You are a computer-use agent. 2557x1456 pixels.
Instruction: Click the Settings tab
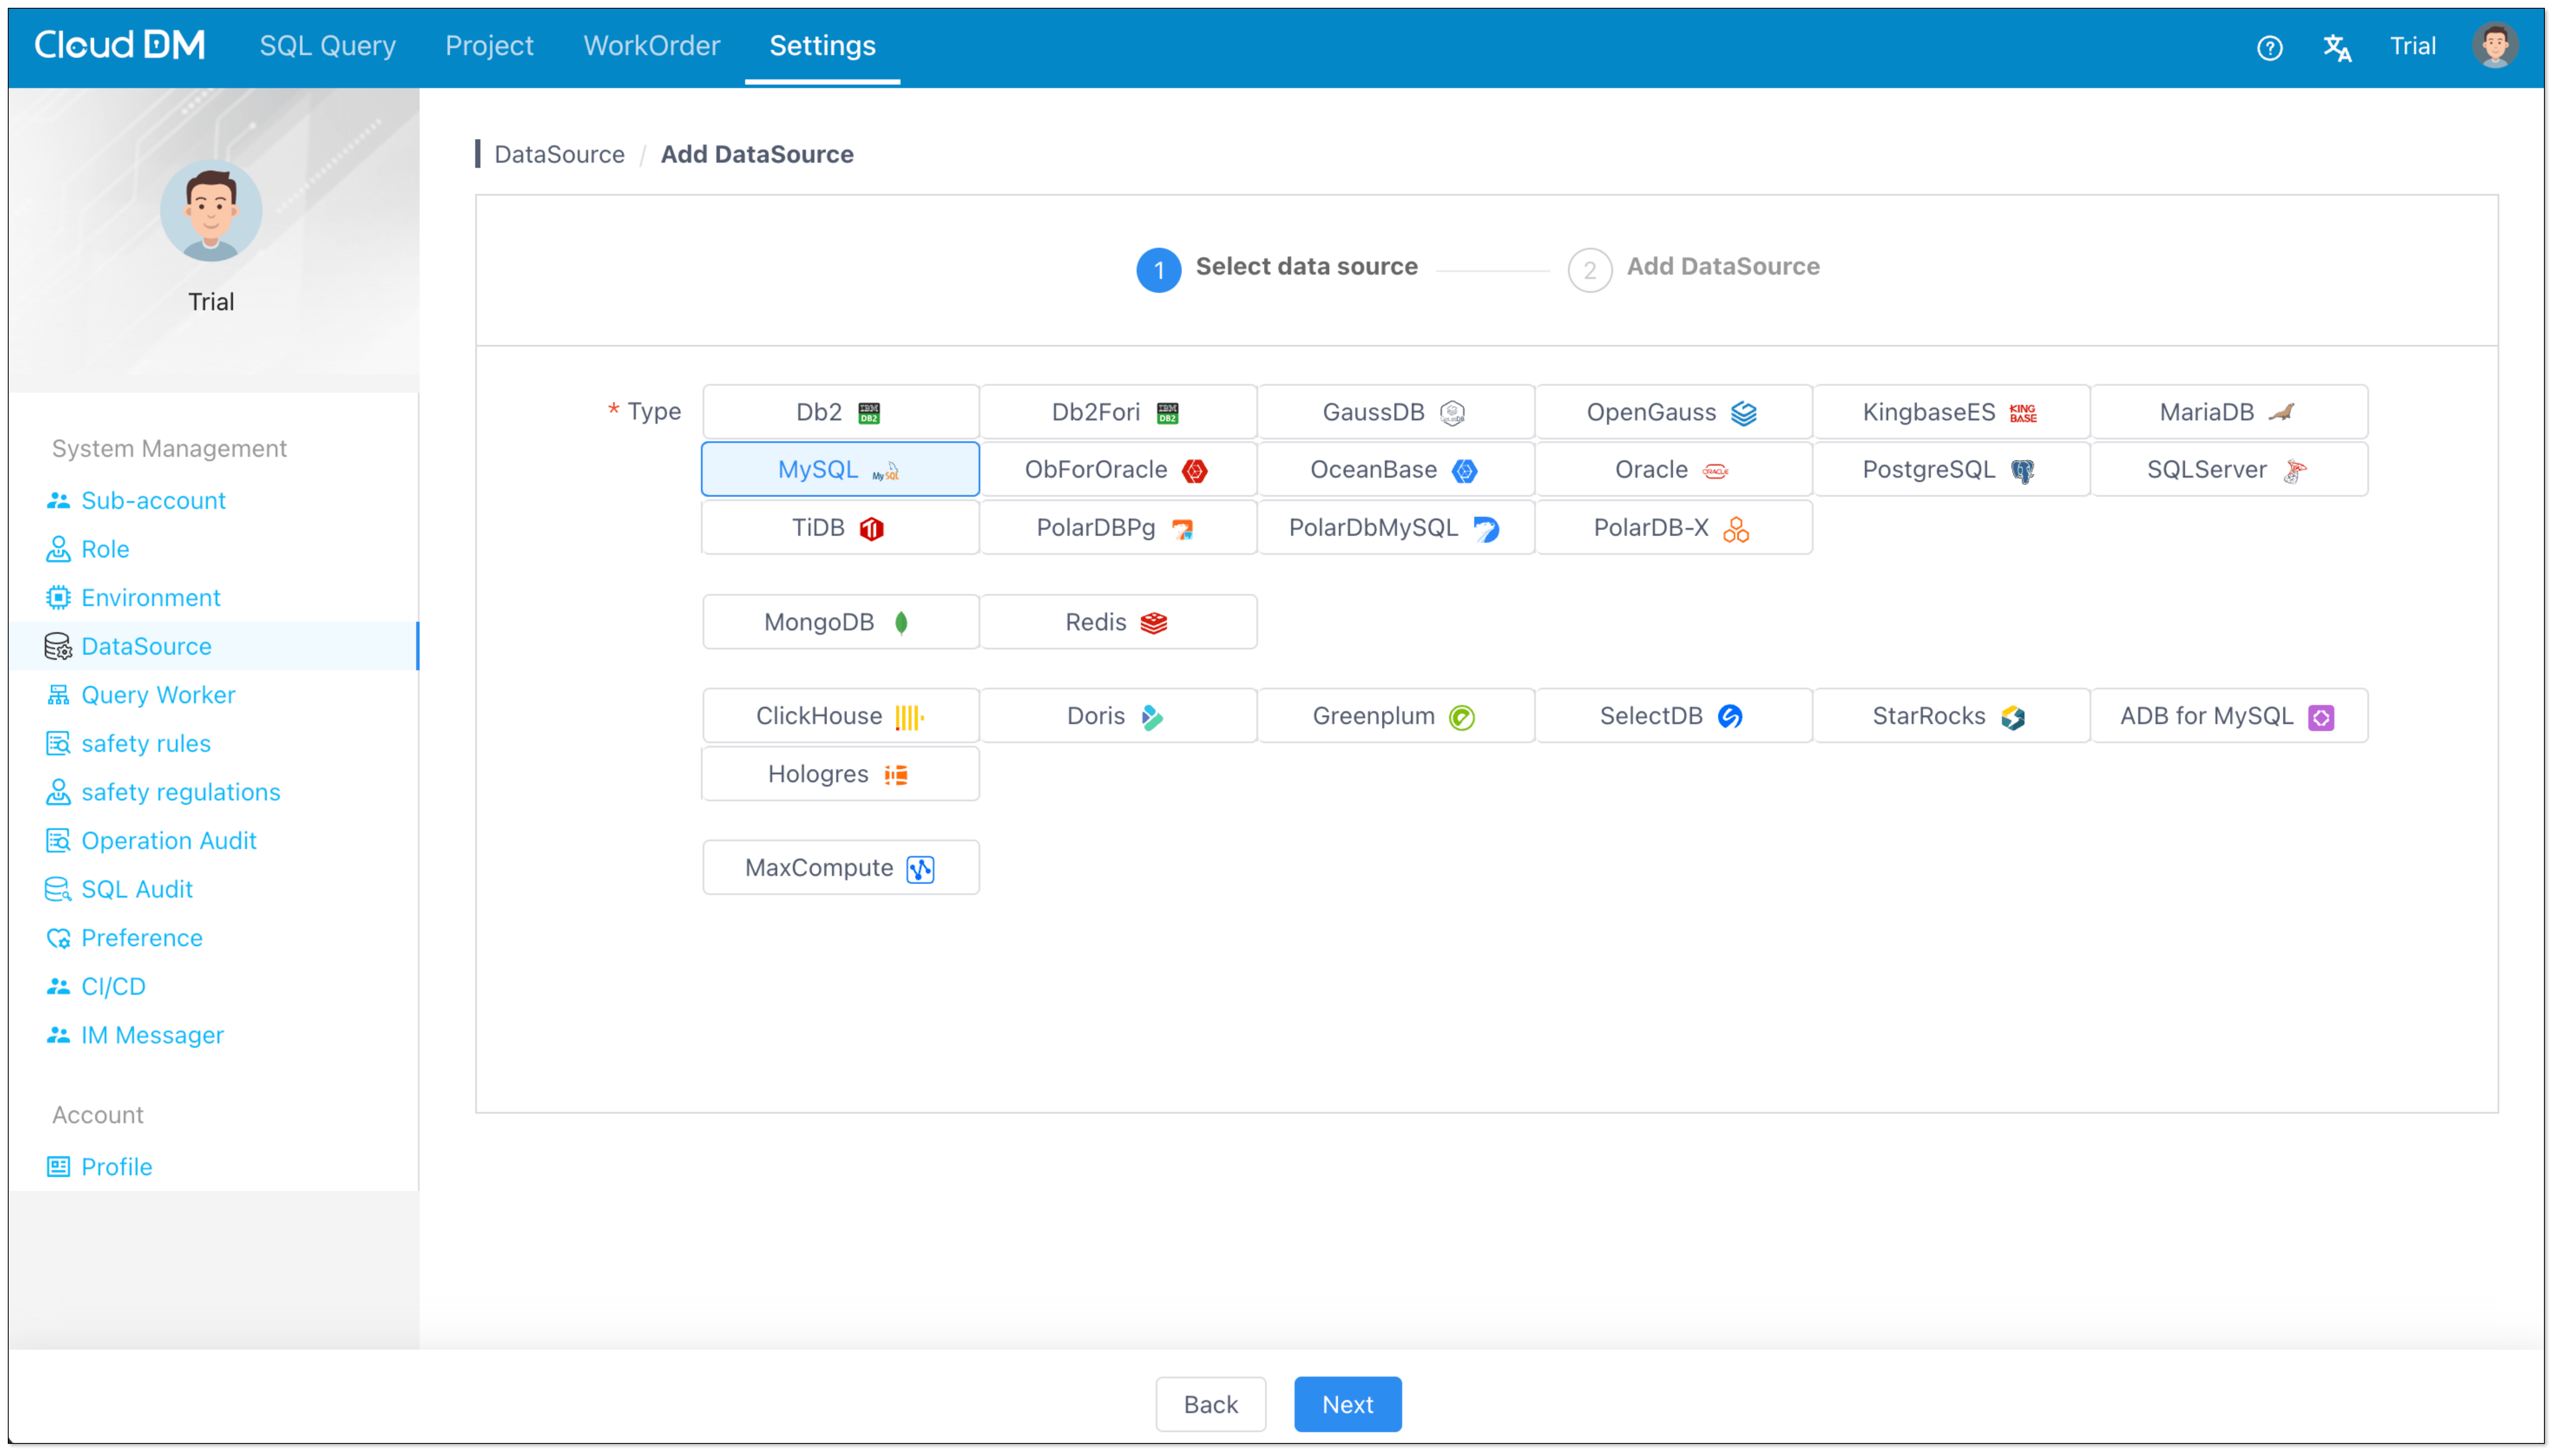tap(822, 46)
